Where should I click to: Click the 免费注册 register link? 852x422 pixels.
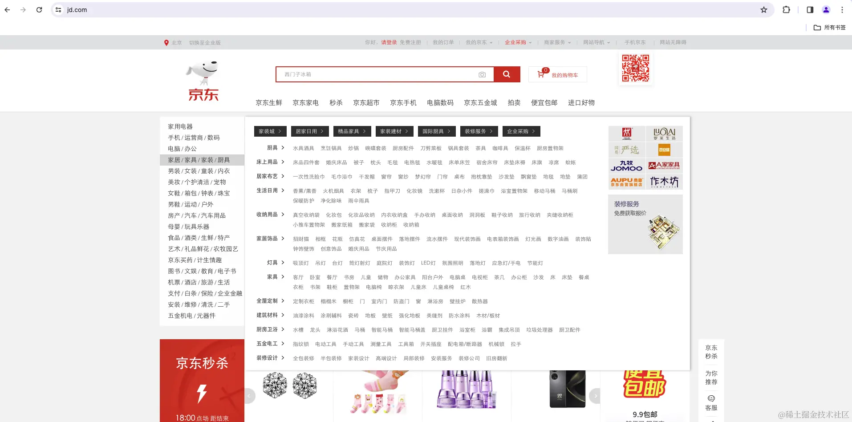tap(410, 43)
